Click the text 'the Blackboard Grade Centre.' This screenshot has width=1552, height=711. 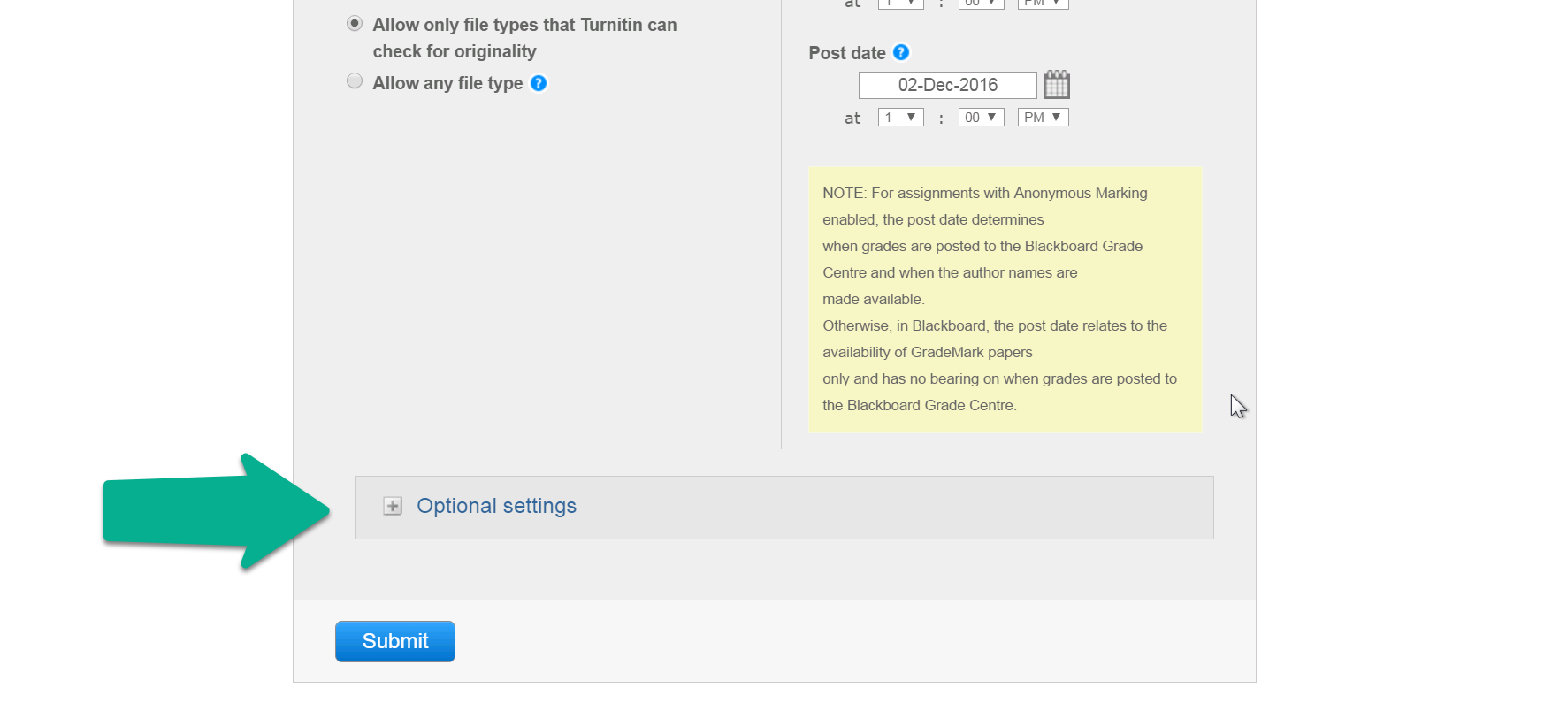[x=920, y=405]
